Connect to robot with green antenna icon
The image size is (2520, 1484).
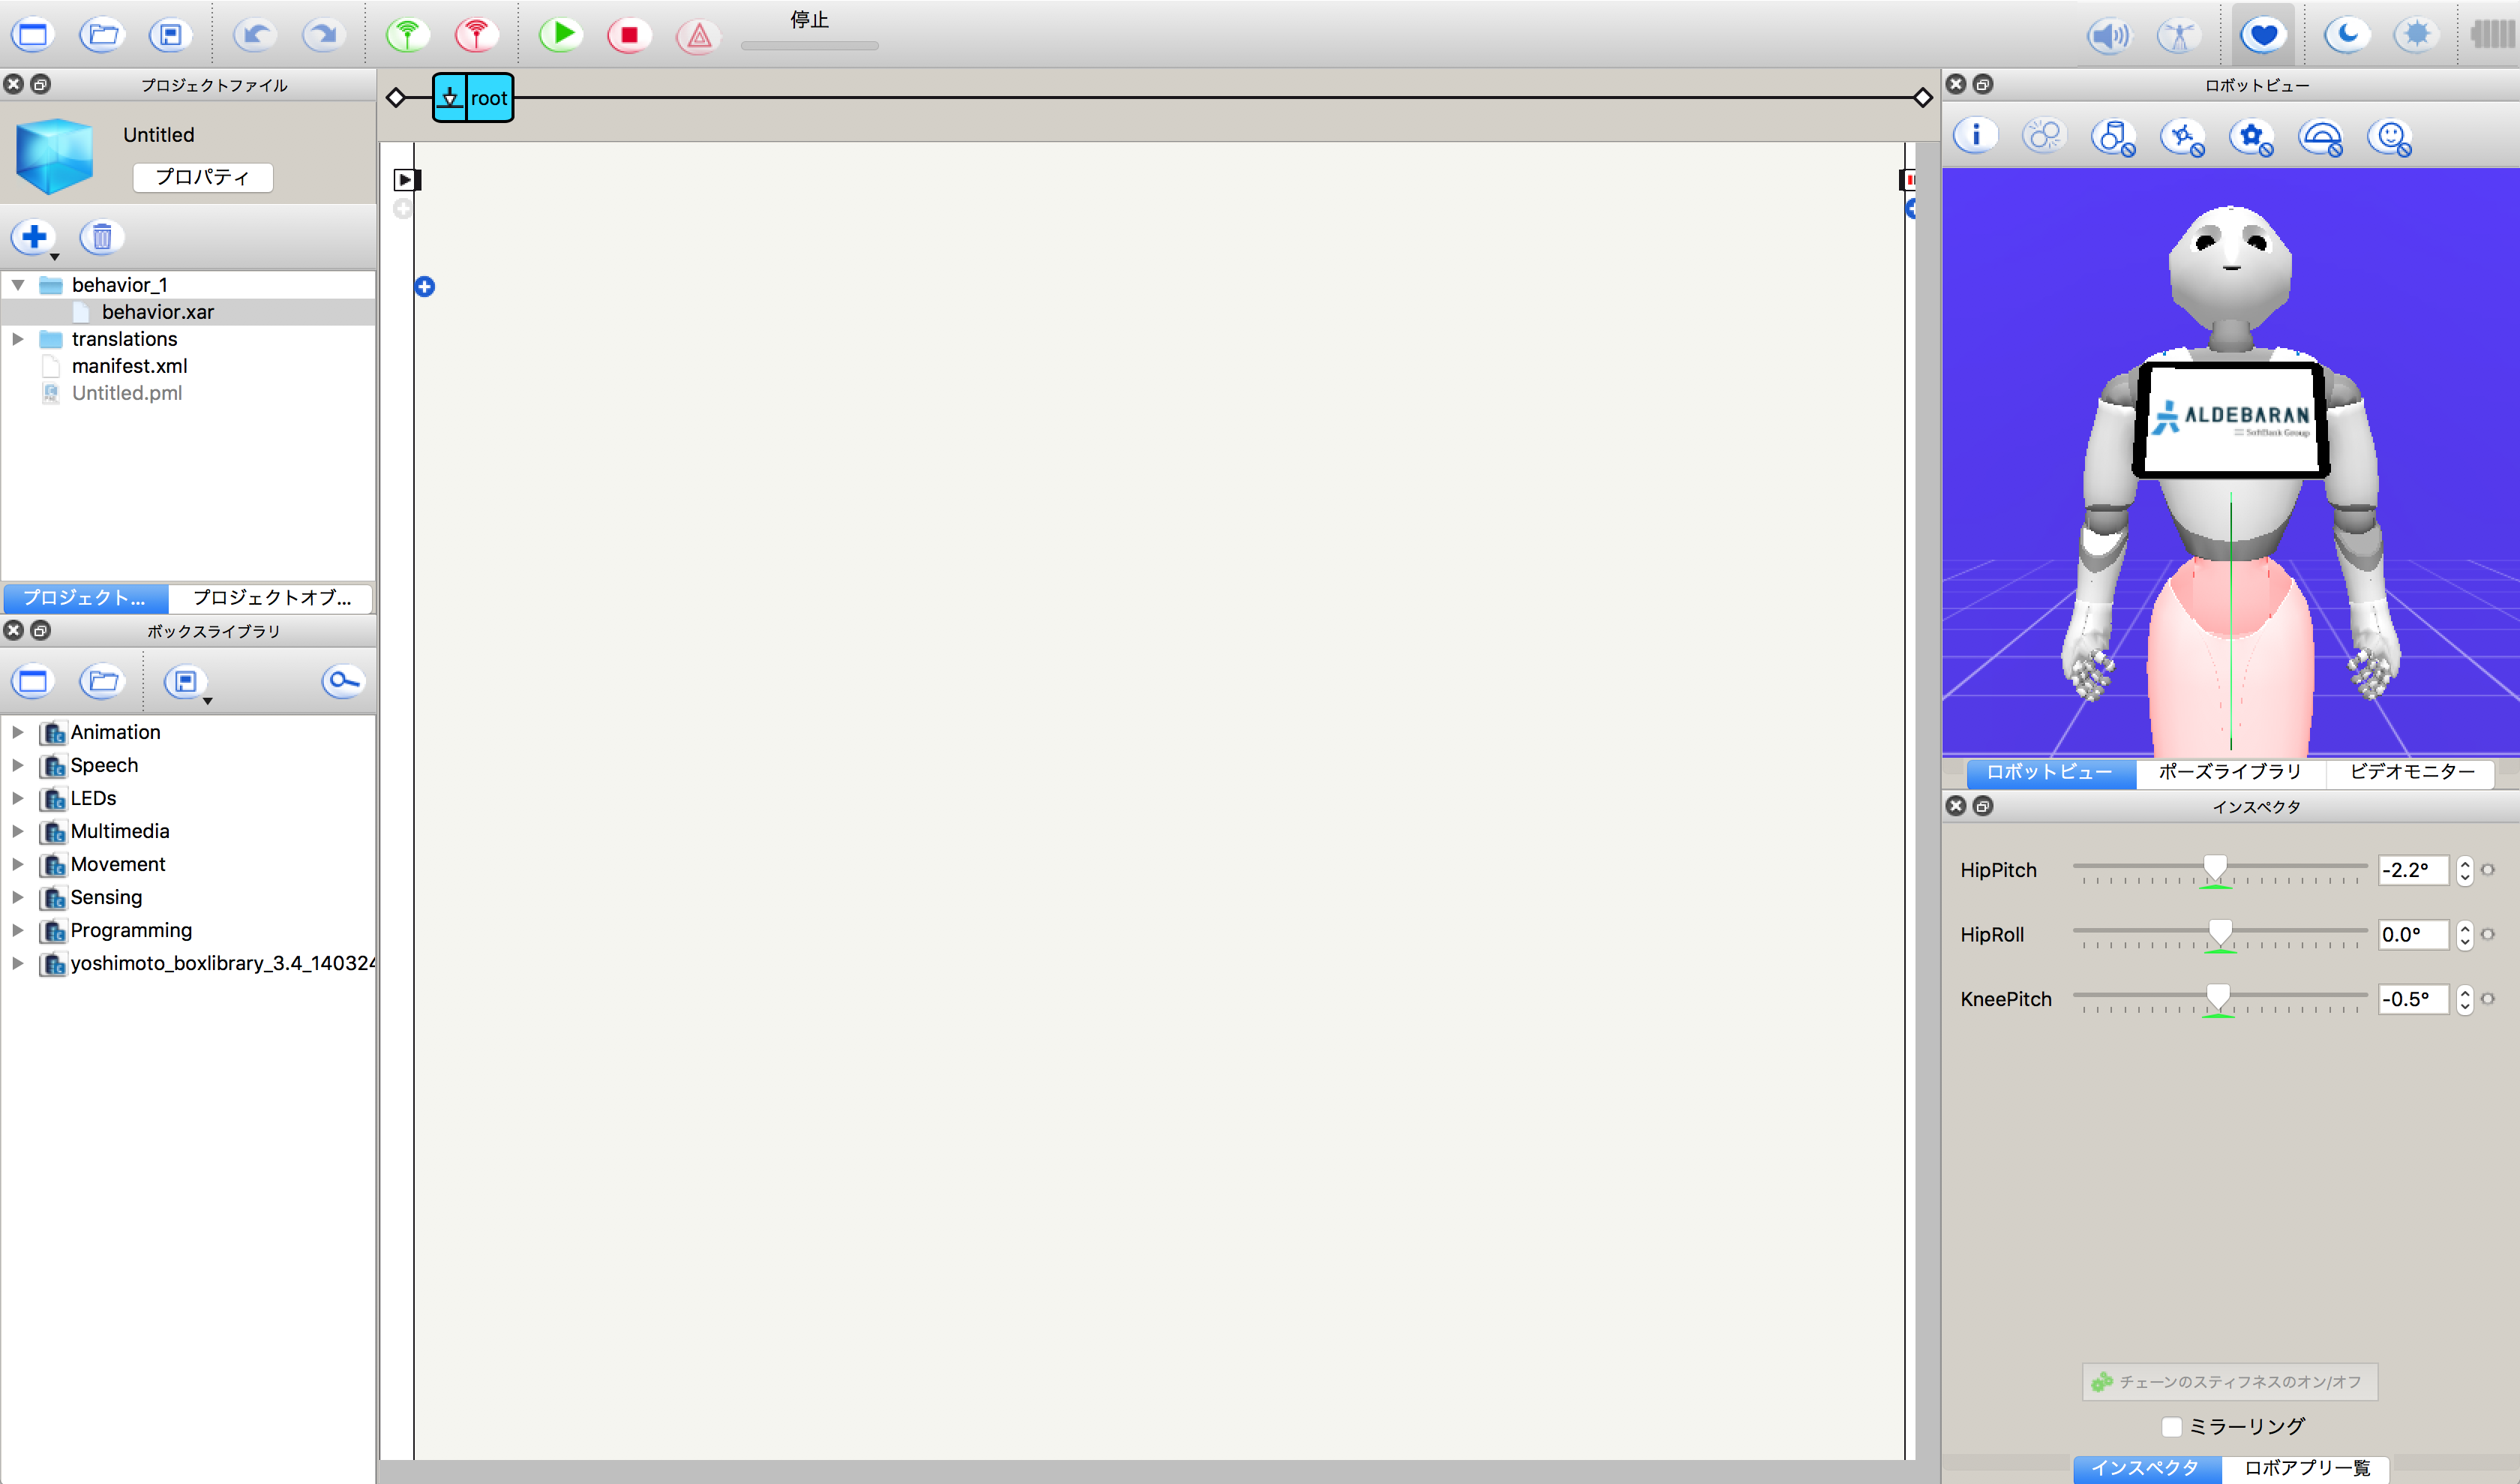pyautogui.click(x=408, y=35)
